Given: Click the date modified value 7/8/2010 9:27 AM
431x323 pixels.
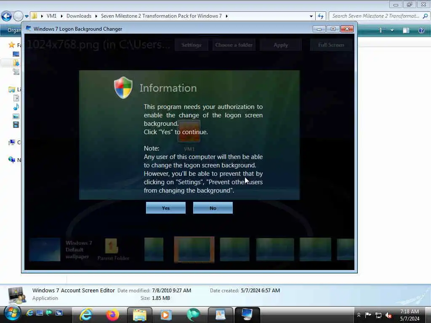Looking at the screenshot, I should tap(171, 290).
